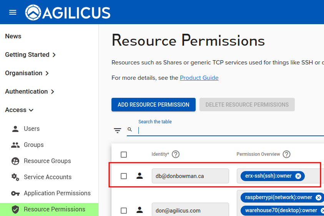
Task: Toggle the select-all header checkbox
Action: pyautogui.click(x=124, y=155)
